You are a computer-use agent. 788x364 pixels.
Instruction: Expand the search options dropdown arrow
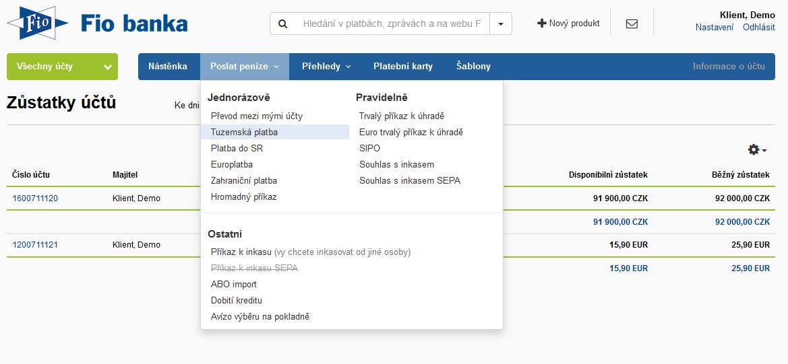coord(501,24)
